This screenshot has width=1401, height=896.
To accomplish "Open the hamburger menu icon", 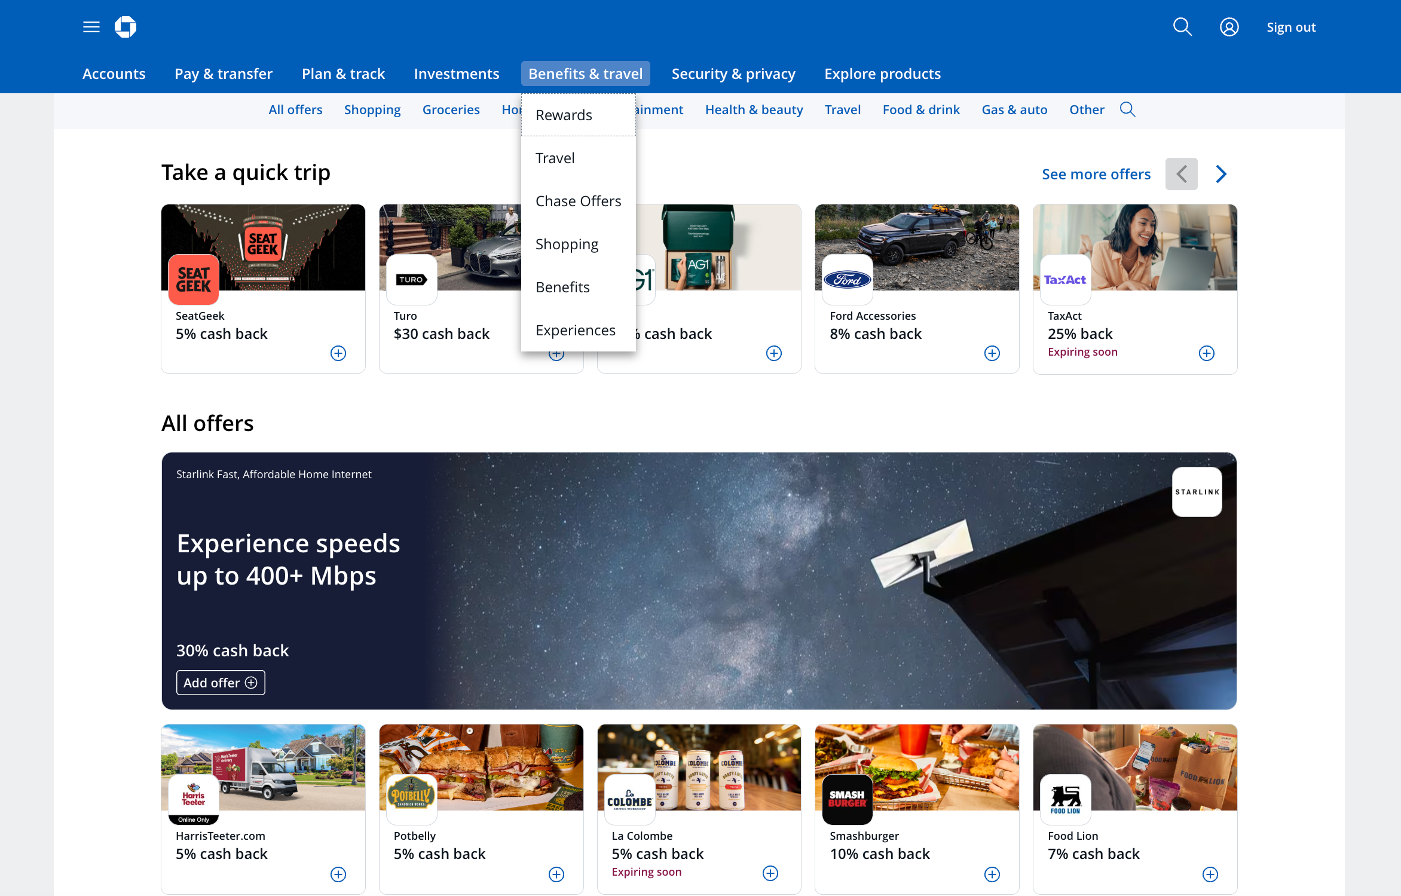I will pos(91,27).
